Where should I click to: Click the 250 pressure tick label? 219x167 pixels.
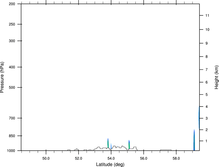tap(12, 24)
